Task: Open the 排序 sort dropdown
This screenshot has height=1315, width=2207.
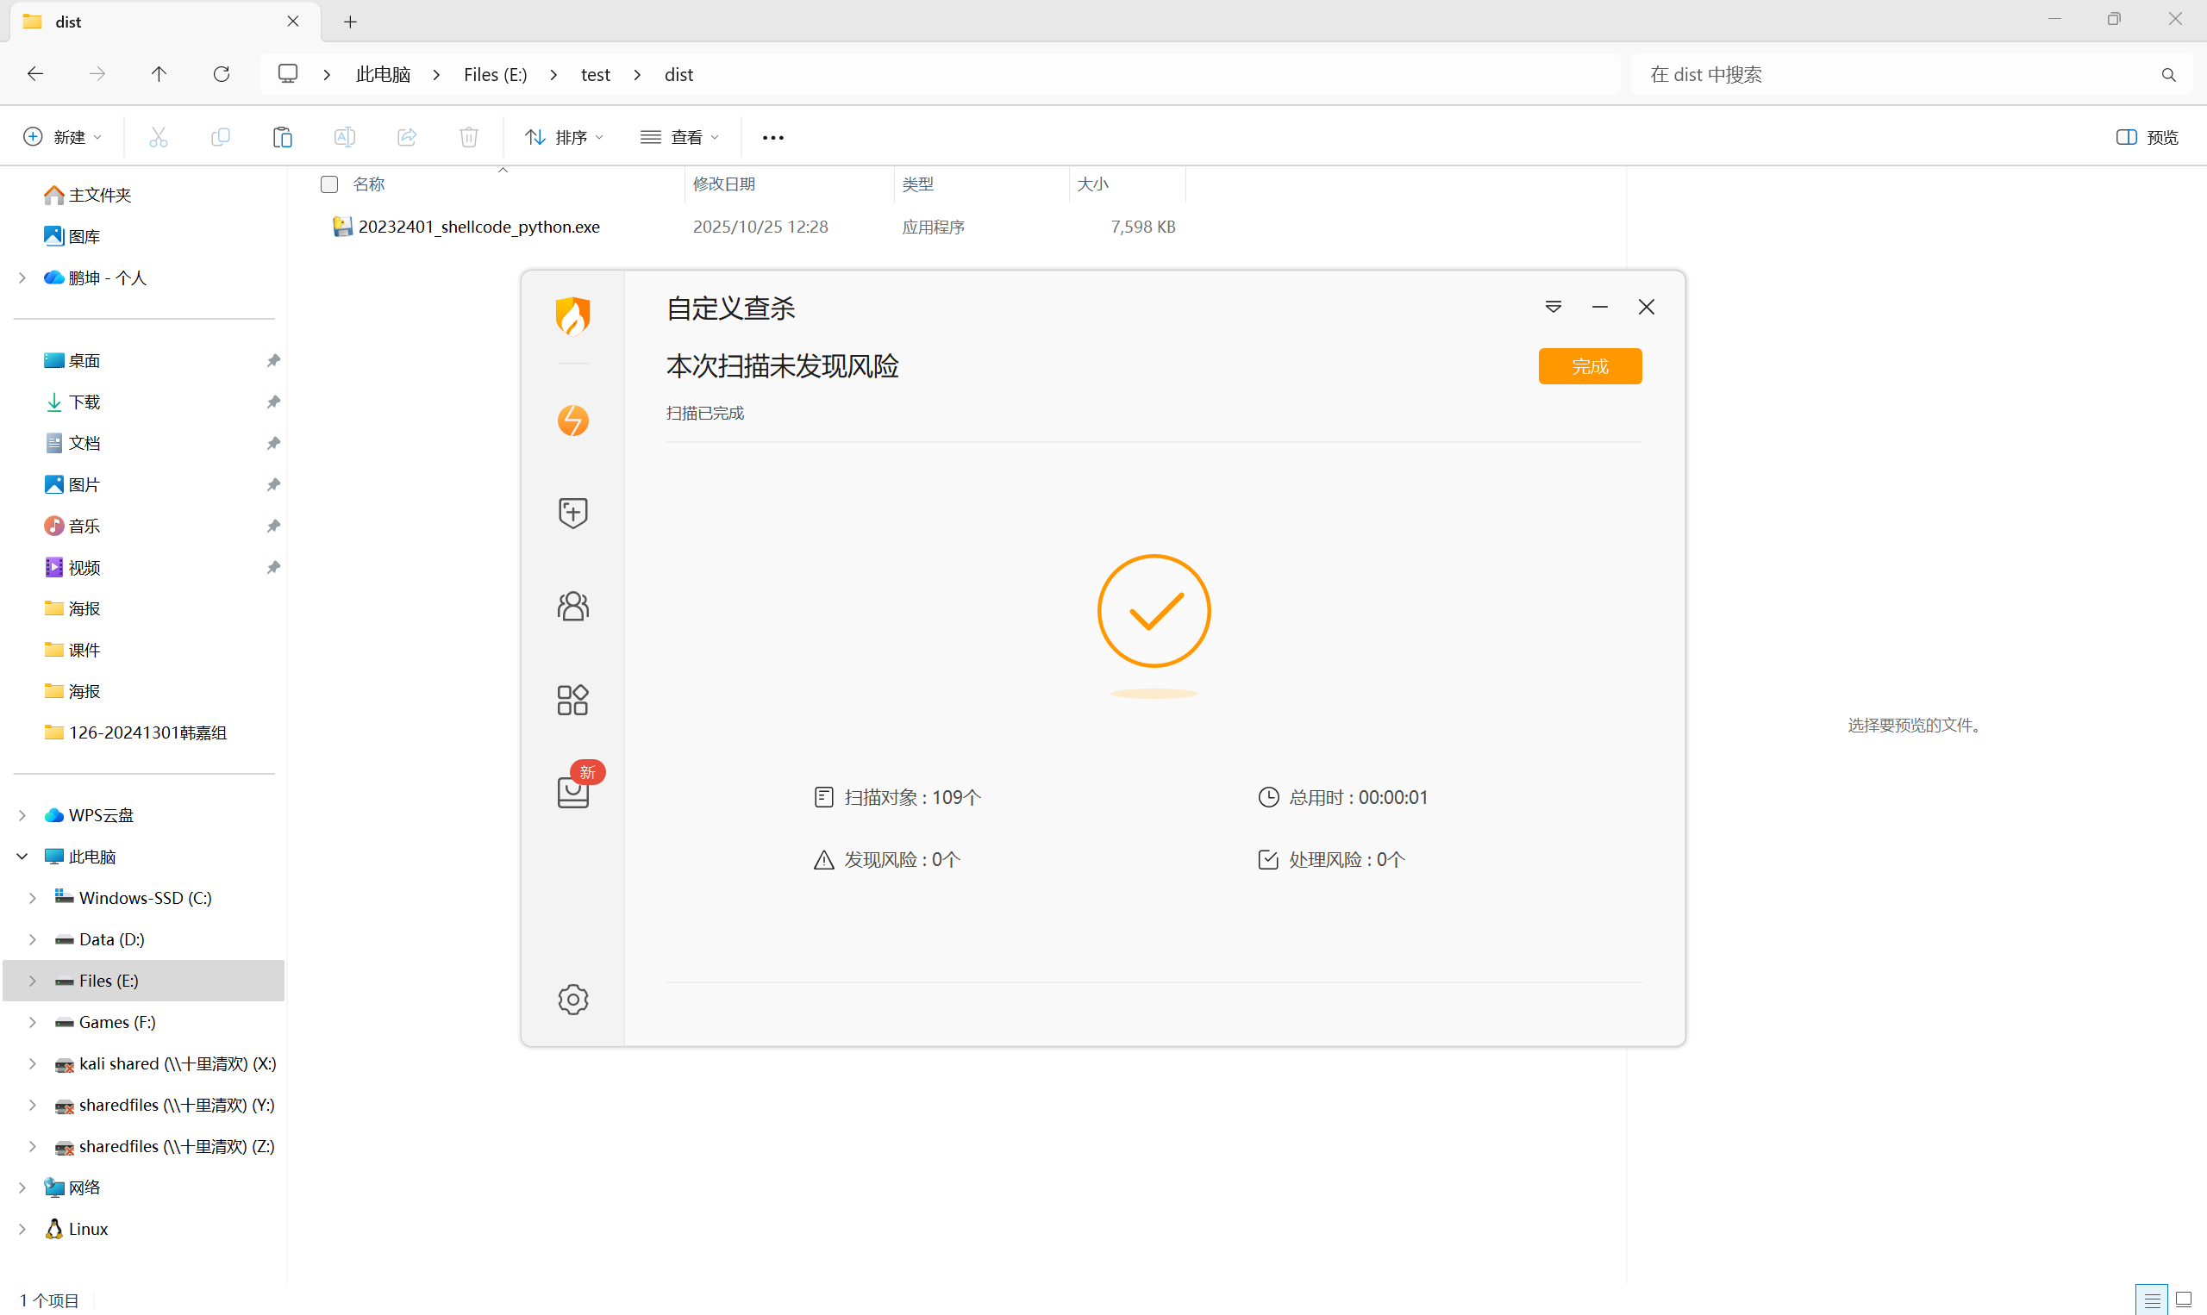Action: [x=565, y=137]
